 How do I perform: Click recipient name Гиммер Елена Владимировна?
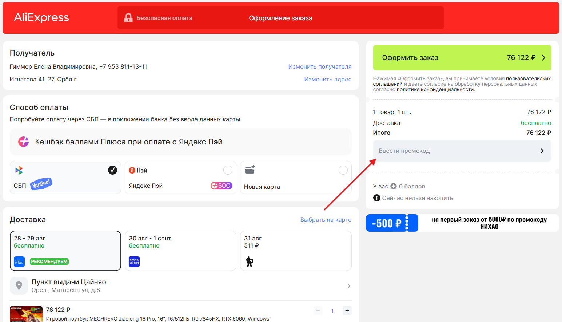[x=53, y=66]
